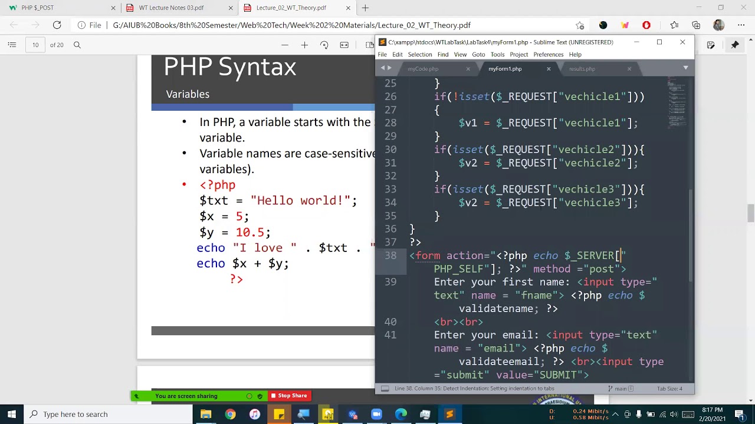Close the myForm1.php tab
755x424 pixels.
point(549,69)
